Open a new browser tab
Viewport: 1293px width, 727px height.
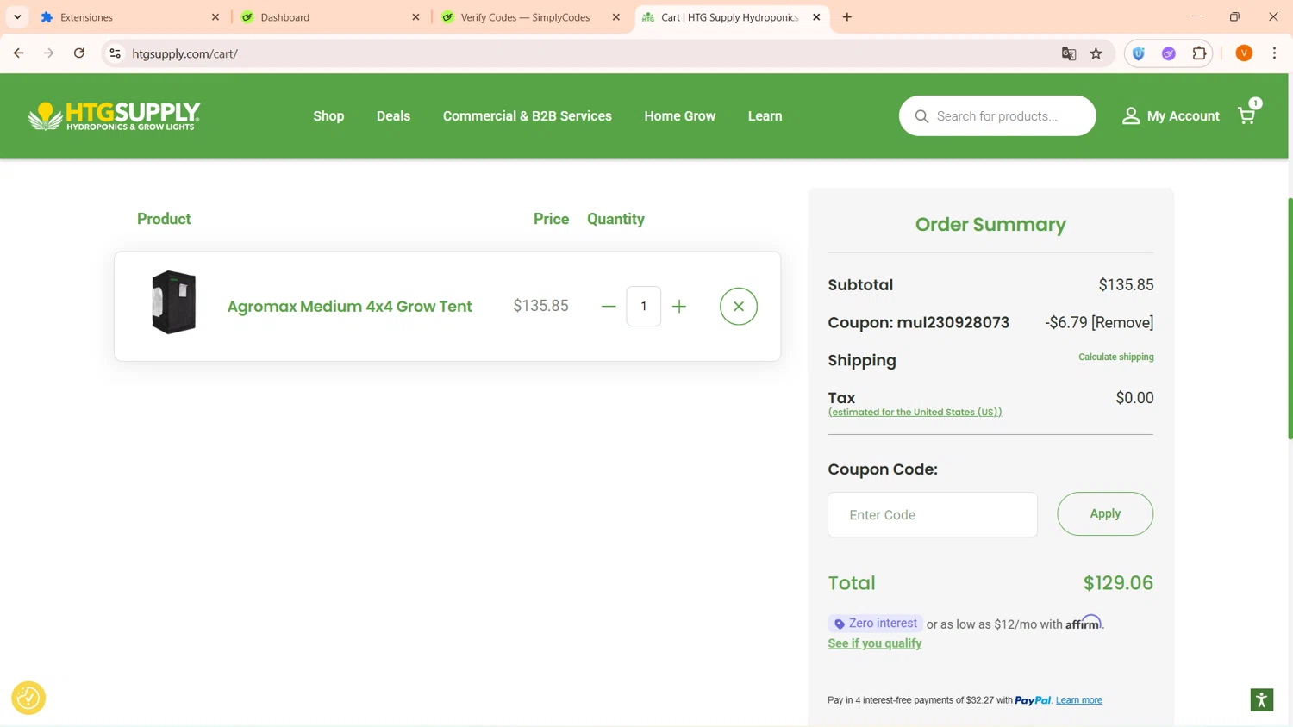(x=847, y=17)
